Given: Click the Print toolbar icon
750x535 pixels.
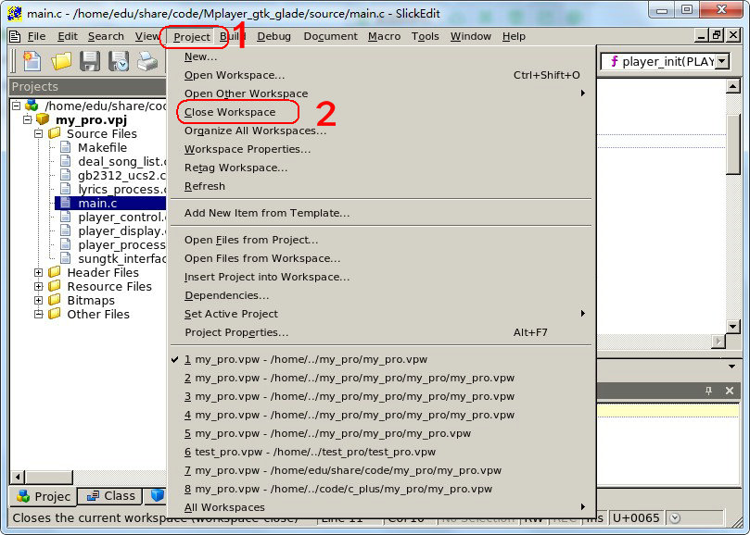Looking at the screenshot, I should 147,61.
